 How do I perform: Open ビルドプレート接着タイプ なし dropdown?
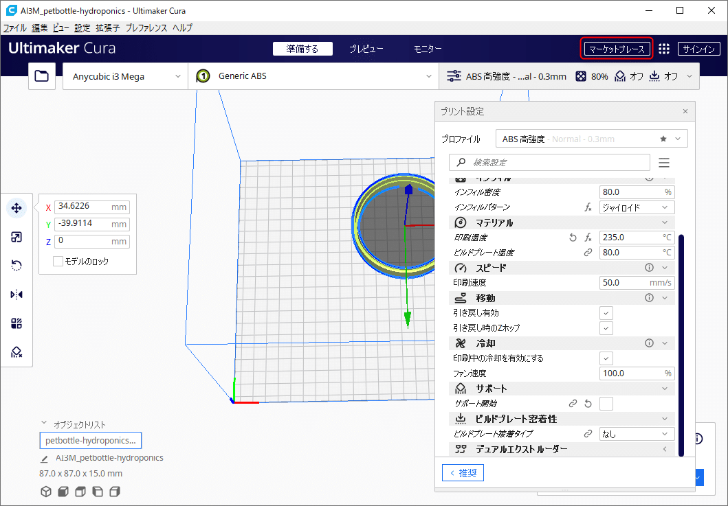click(x=637, y=434)
